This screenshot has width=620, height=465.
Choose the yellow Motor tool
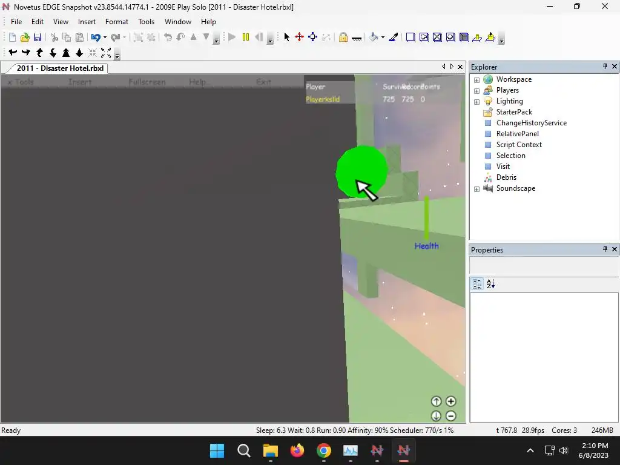click(490, 37)
